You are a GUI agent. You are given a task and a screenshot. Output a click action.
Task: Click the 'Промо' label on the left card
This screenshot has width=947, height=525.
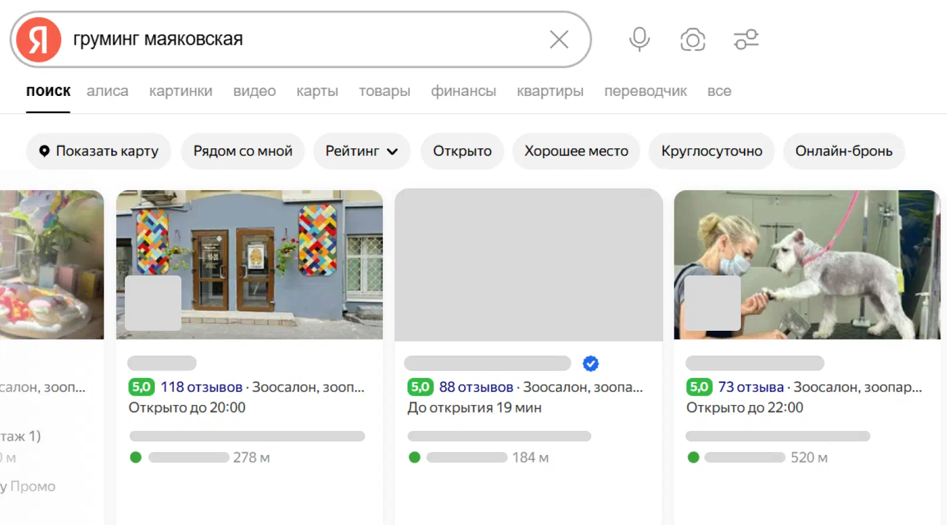click(33, 487)
